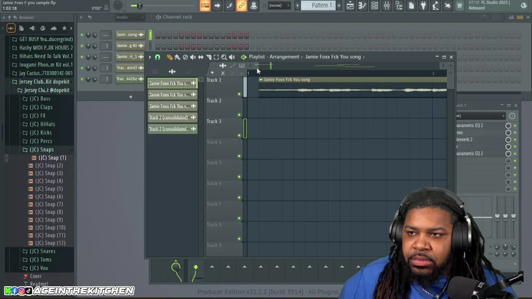Open the Mixer view icon

[x=387, y=5]
